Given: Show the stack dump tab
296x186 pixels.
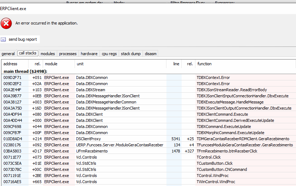Looking at the screenshot, I should point(131,54).
